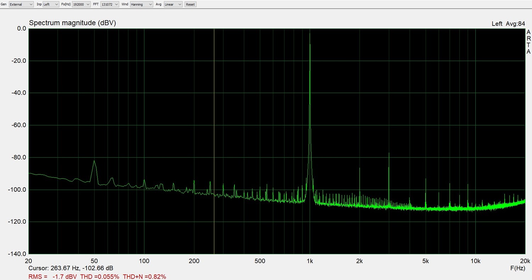This screenshot has height=280, width=532.
Task: Click the vertical cursor line in the plot
Action: click(x=214, y=141)
